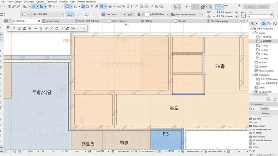Collapse the Worksheets tree node
Viewport: 278px width, 156px height.
point(253,75)
